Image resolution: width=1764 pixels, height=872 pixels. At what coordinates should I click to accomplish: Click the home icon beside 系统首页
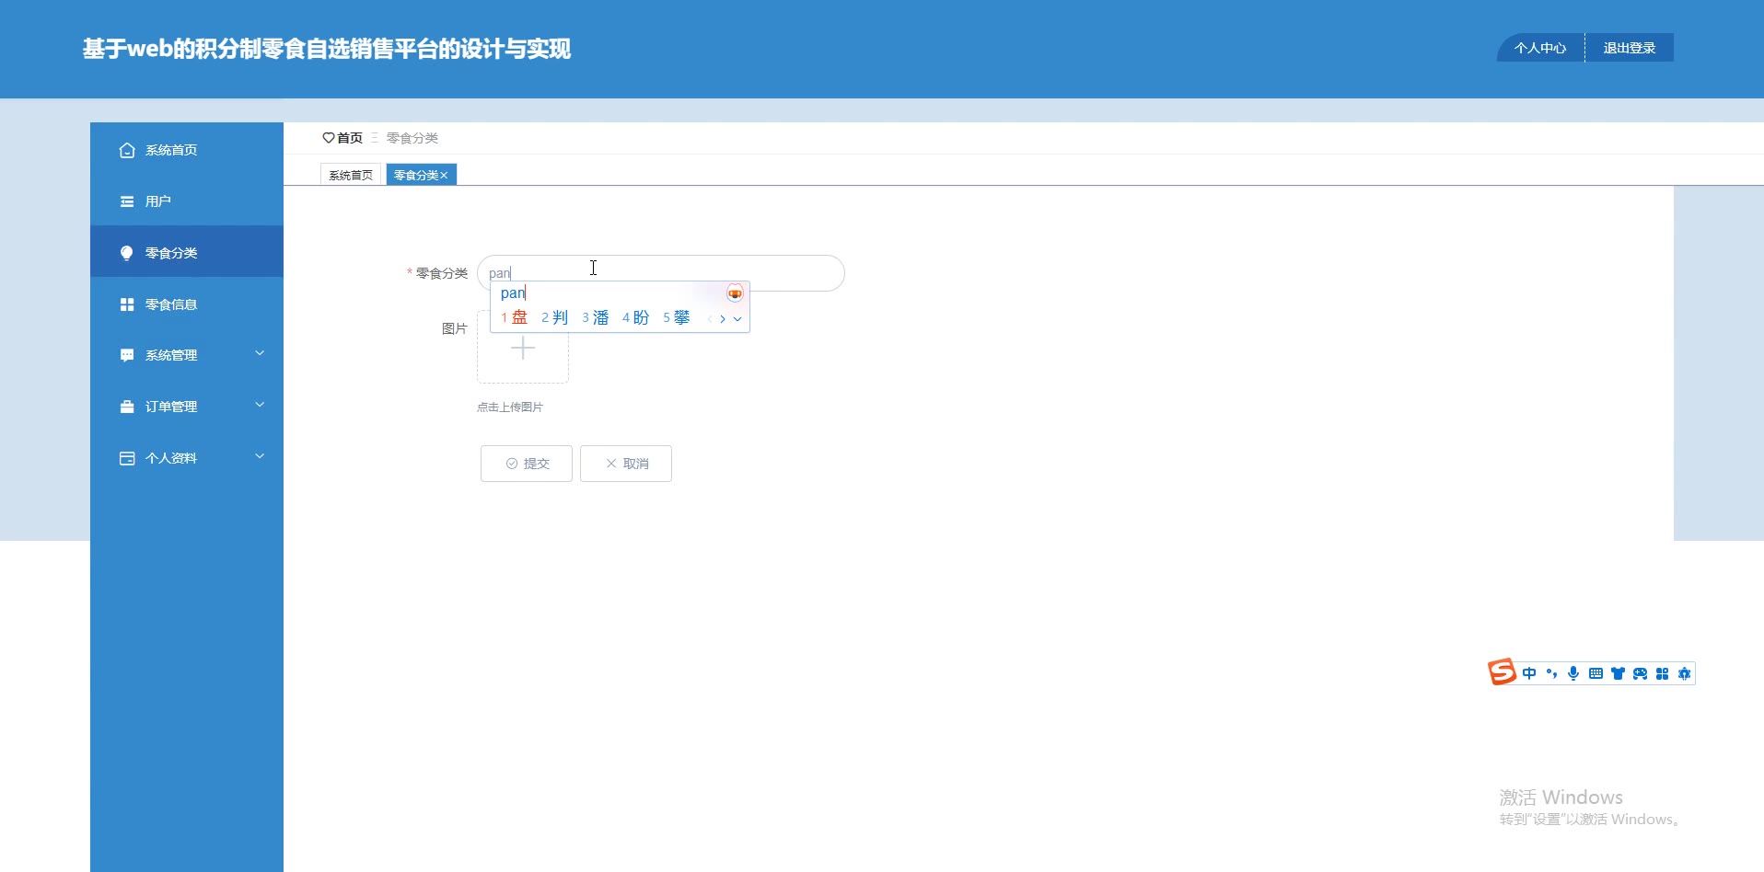coord(127,150)
